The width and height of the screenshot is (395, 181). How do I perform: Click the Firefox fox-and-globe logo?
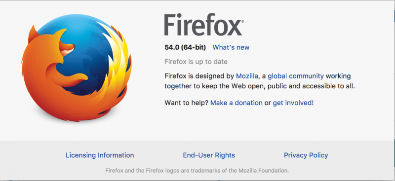click(x=77, y=68)
